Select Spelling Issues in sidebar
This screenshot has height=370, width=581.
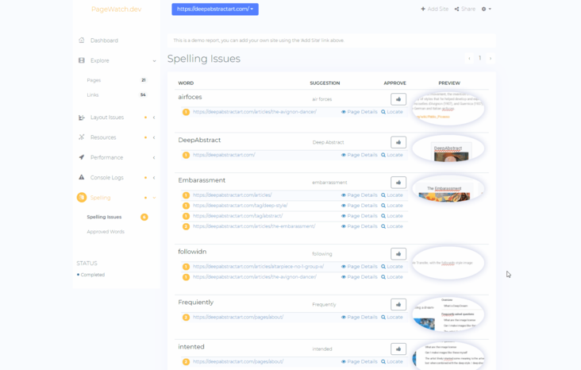tap(104, 217)
